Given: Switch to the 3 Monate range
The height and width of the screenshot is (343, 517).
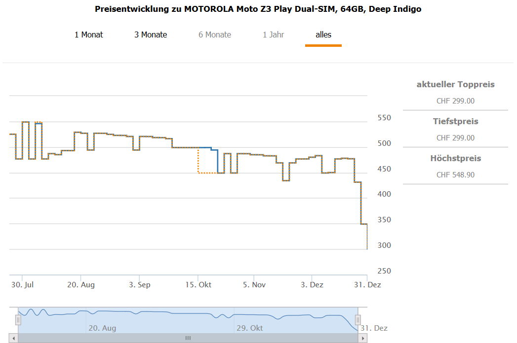Looking at the screenshot, I should [x=151, y=35].
